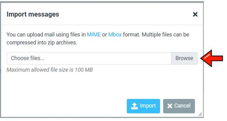Click the white slash on the red arrow
Screen dimensions: 227x121
pyautogui.click(x=207, y=56)
